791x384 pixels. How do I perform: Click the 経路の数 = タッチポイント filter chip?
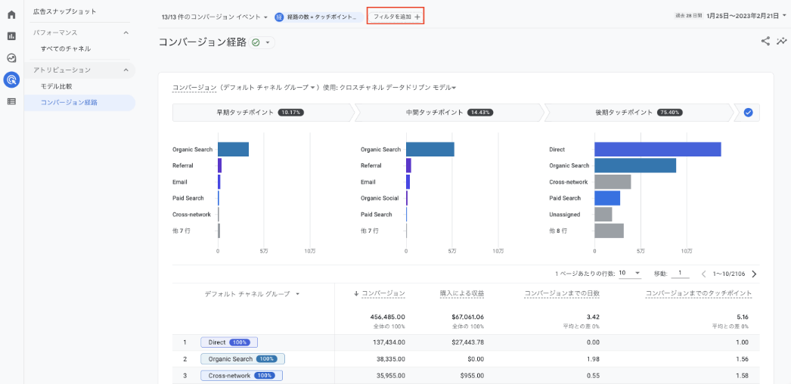pyautogui.click(x=319, y=17)
